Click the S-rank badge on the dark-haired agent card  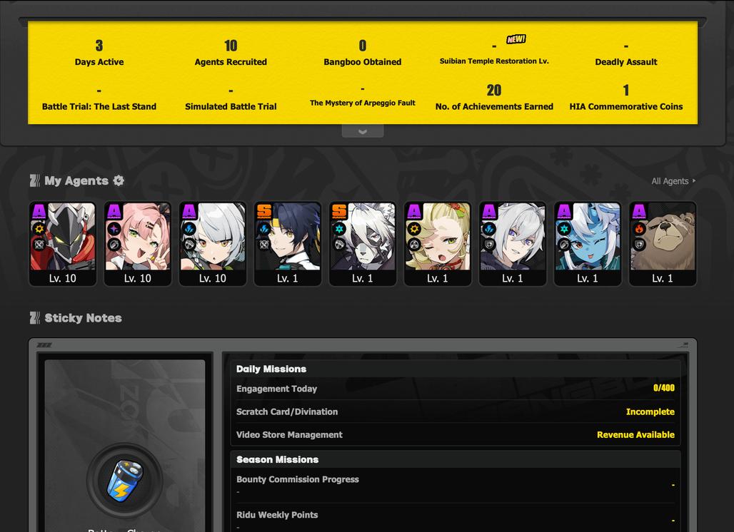pyautogui.click(x=264, y=212)
